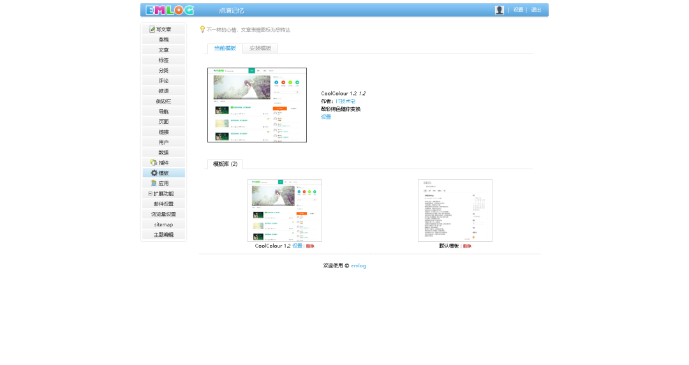Open 设置 in the top header
The height and width of the screenshot is (365, 689).
pos(518,10)
